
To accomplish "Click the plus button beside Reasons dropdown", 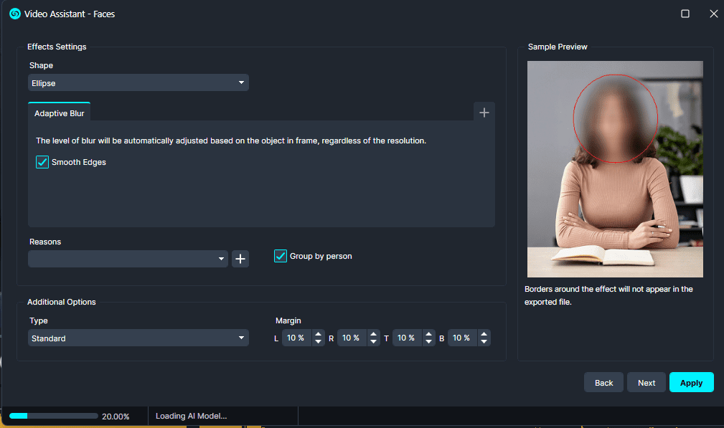I will [240, 259].
